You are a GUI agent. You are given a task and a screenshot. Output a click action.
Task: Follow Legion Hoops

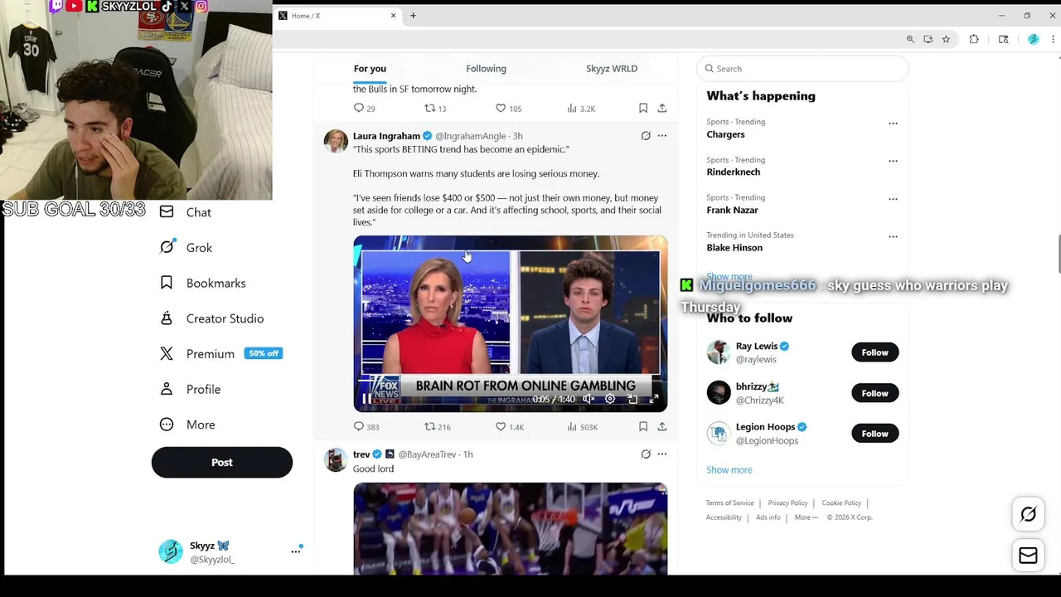[x=874, y=434]
